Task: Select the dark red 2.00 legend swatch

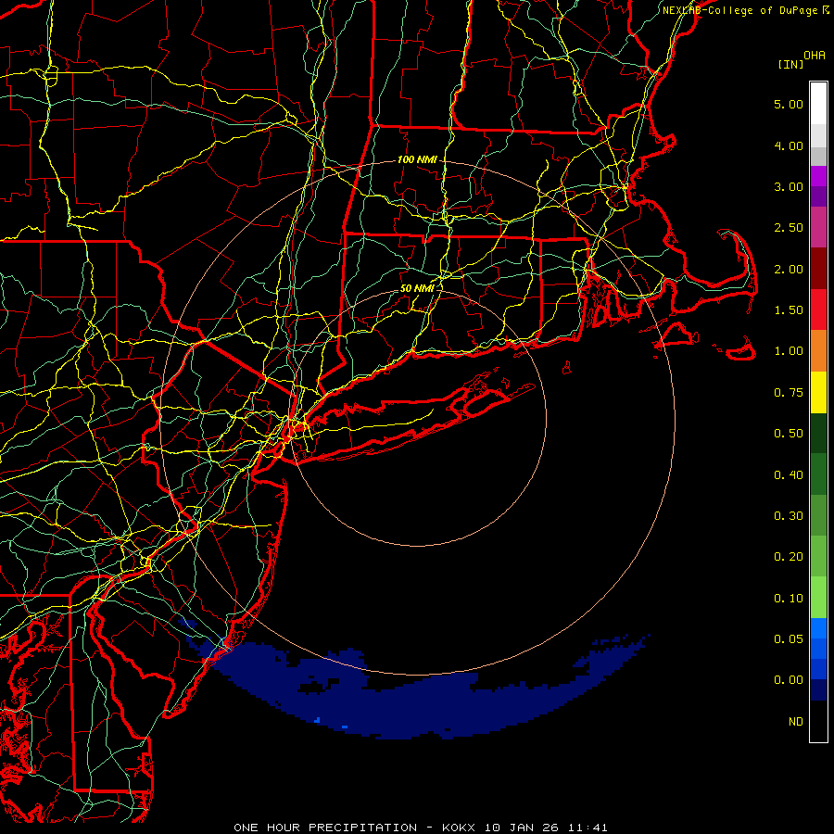Action: 818,269
